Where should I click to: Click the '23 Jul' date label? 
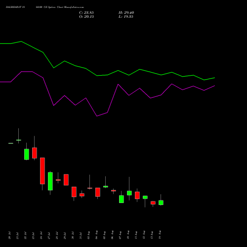pos(33,236)
